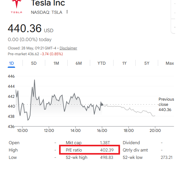Switch to the 1M chart tab

(56, 63)
